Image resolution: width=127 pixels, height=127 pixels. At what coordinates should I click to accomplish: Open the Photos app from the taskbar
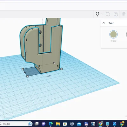(115, 124)
